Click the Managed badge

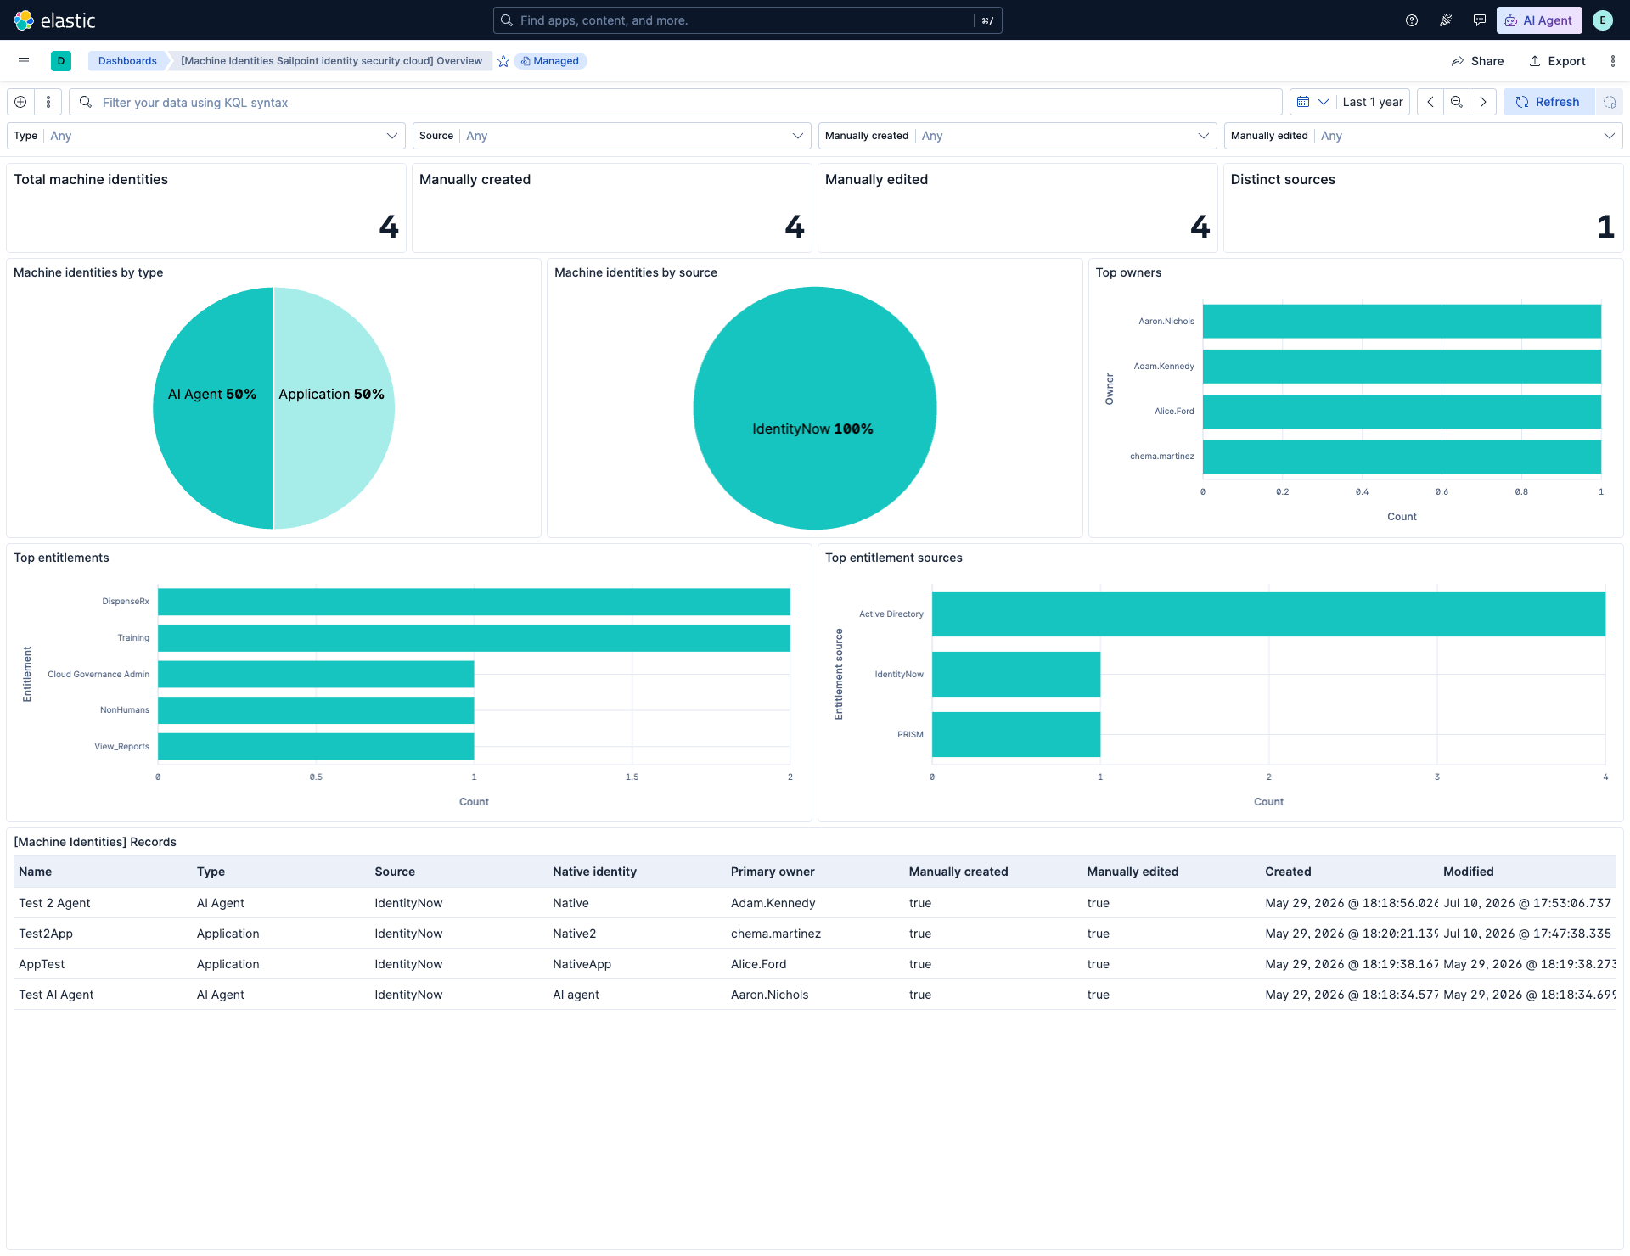550,61
